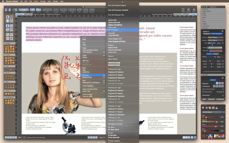Toggle Start at Top of Column checkbox
The image size is (229, 143).
(223, 89)
